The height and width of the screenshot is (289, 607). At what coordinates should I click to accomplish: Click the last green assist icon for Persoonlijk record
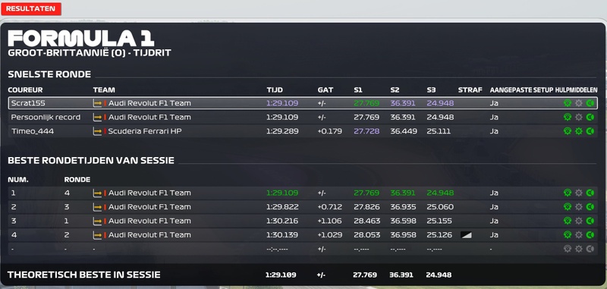tap(590, 118)
